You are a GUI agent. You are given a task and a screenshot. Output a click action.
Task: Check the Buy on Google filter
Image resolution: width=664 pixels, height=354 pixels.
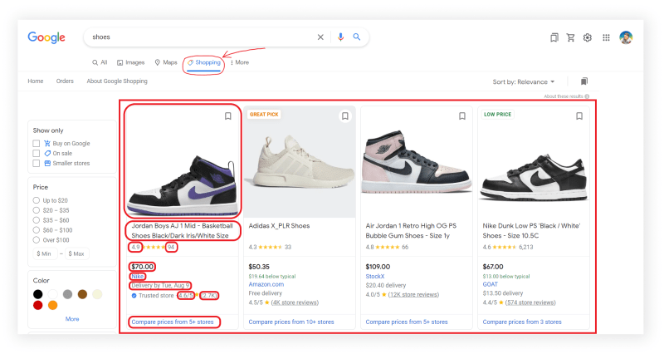37,143
